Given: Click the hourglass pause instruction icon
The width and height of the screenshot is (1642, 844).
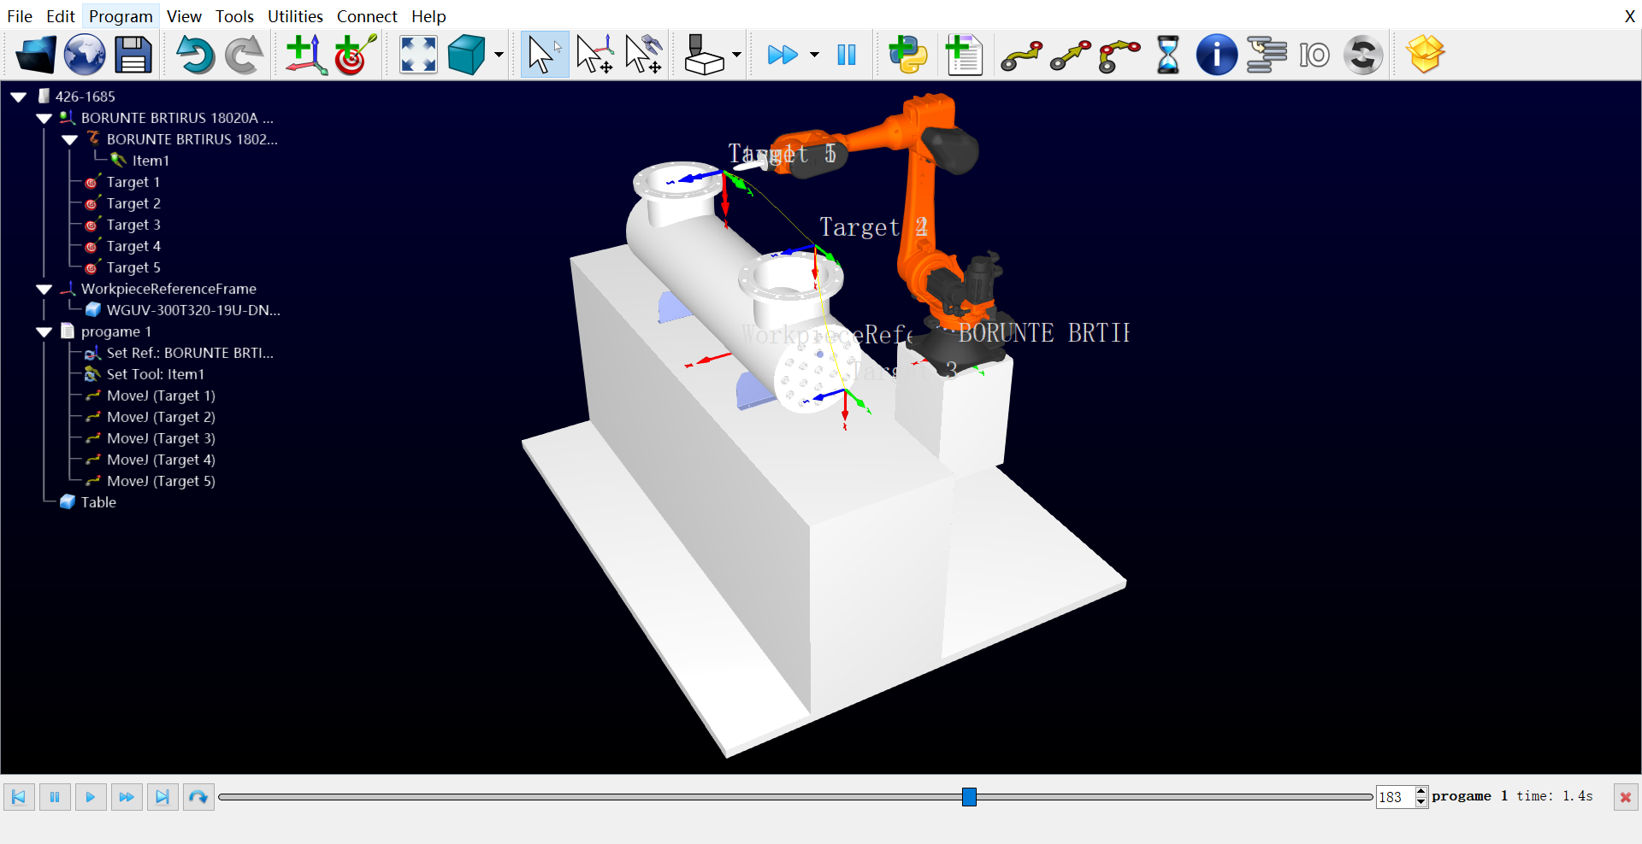Looking at the screenshot, I should 1167,56.
